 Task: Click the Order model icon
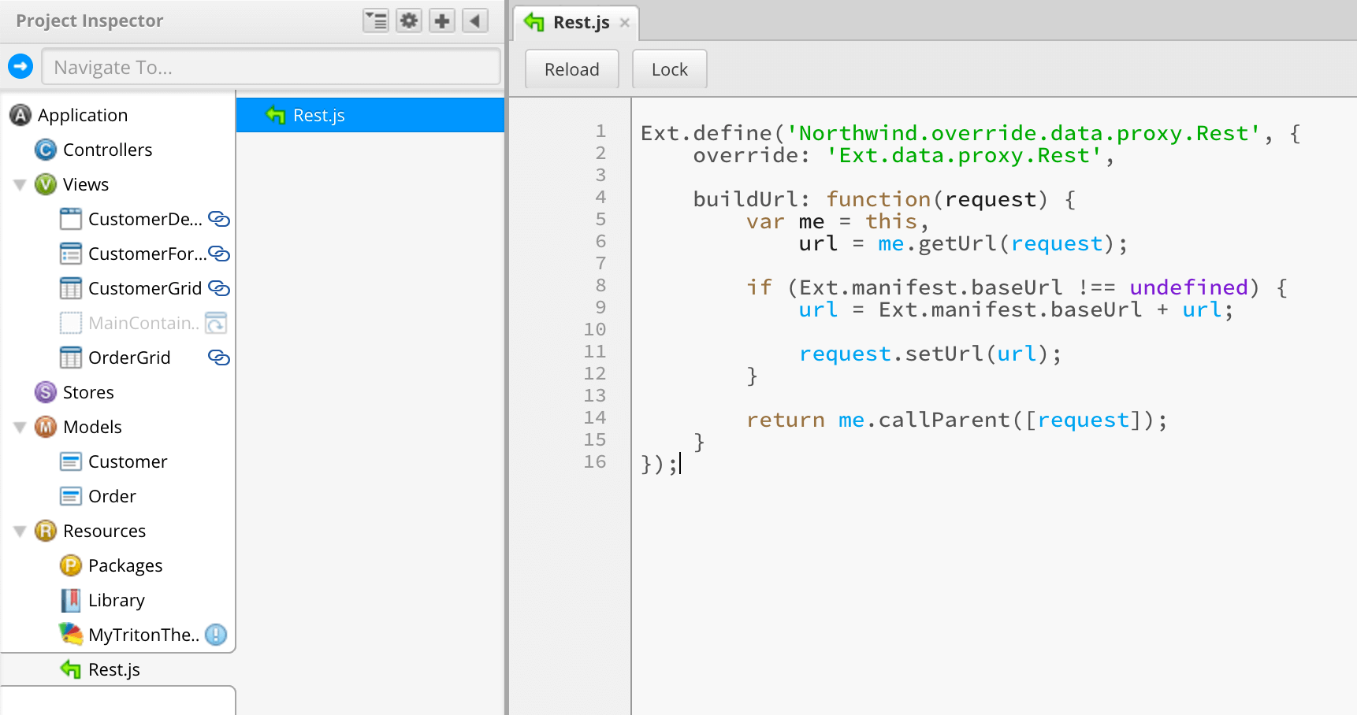[71, 496]
